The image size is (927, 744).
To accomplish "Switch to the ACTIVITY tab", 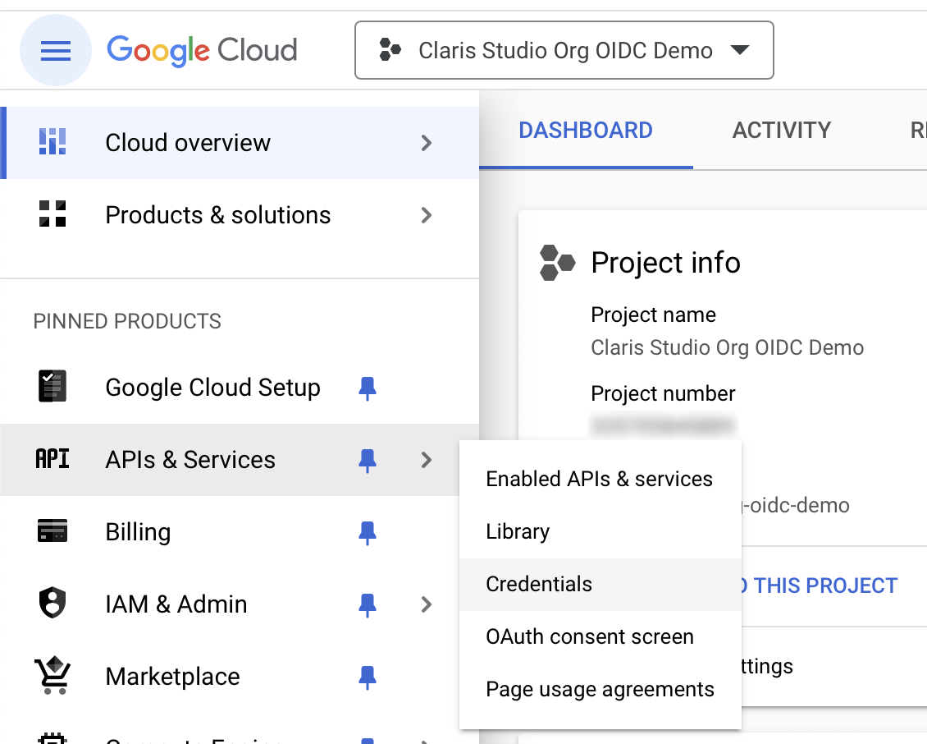I will point(781,130).
